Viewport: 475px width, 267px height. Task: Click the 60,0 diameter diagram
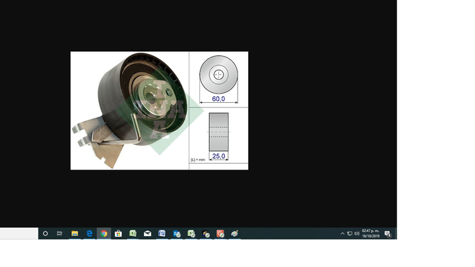point(218,78)
